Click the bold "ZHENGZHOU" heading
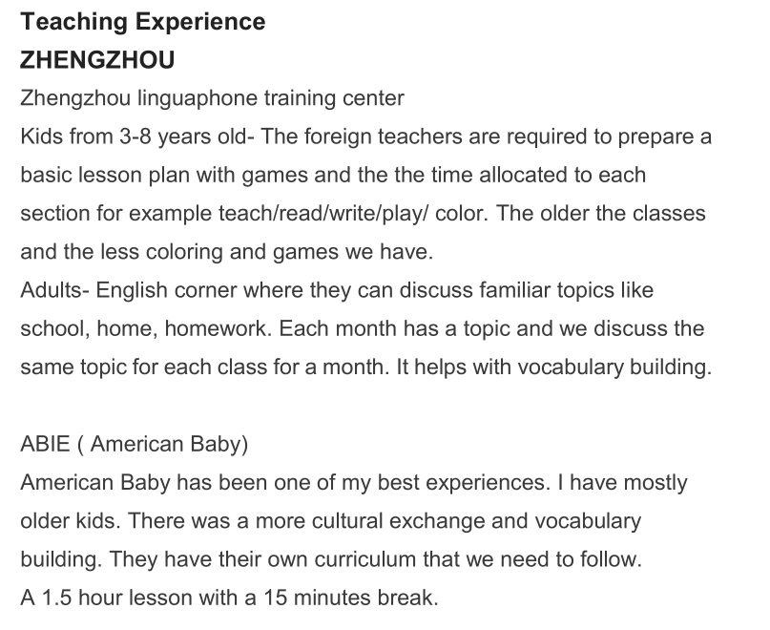 [97, 59]
